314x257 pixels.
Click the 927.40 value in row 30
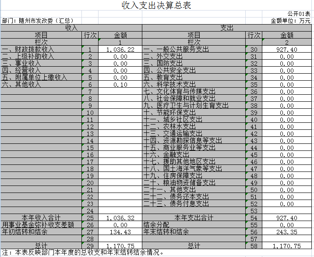tap(287, 50)
